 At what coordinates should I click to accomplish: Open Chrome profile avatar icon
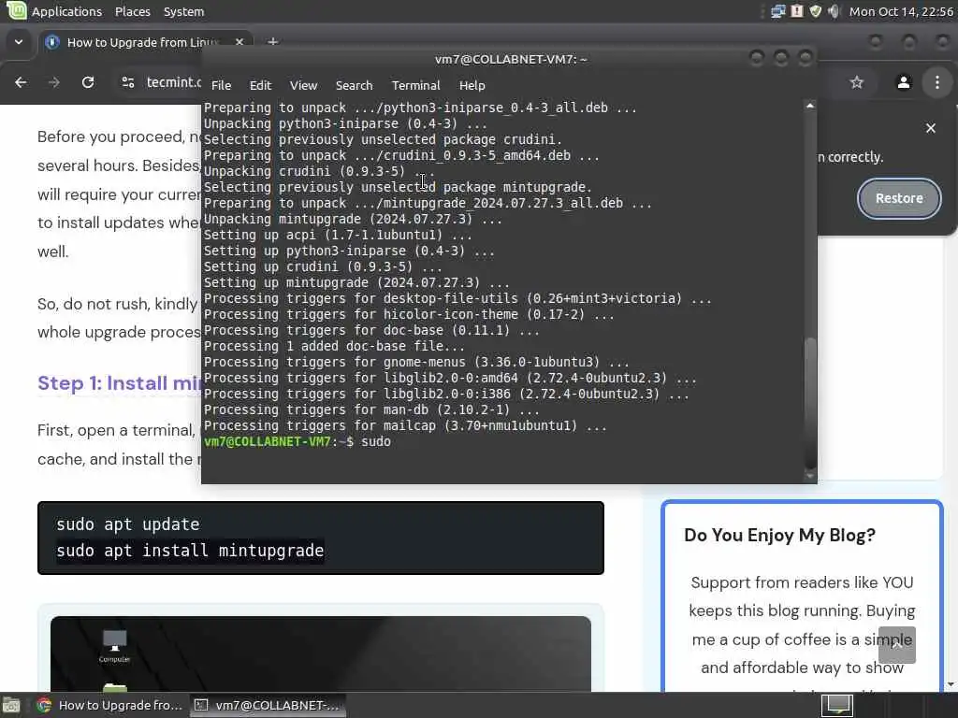[904, 82]
